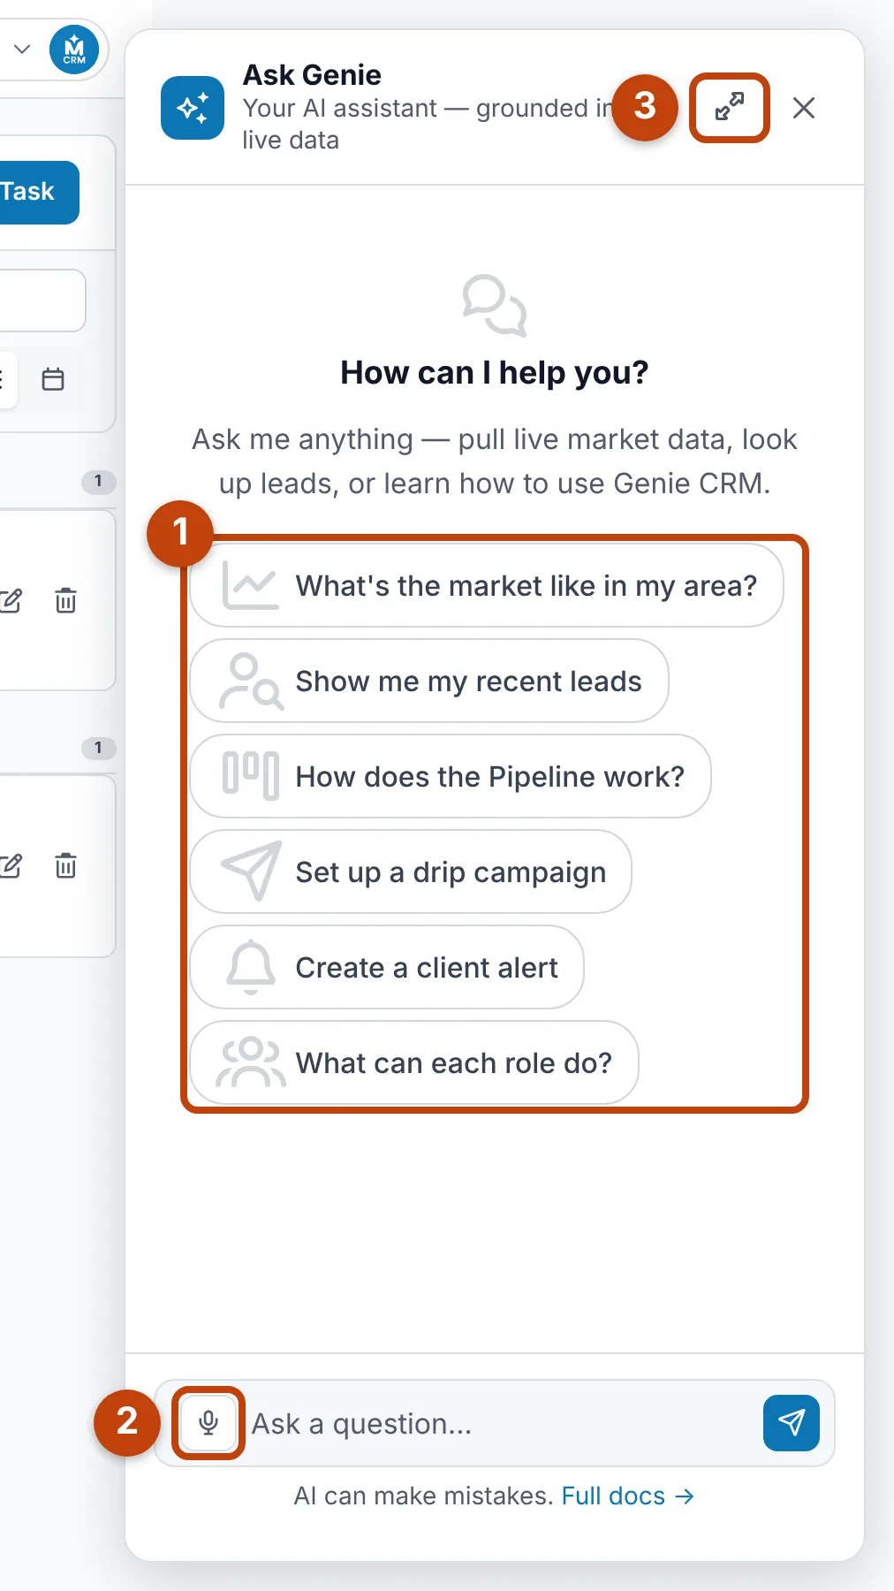
Task: Delete the second task card via trash icon
Action: (x=66, y=865)
